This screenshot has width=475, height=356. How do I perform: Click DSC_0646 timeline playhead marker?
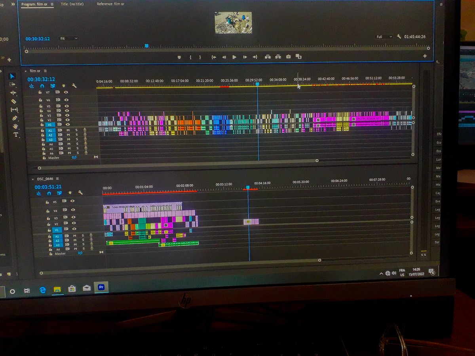coord(248,188)
